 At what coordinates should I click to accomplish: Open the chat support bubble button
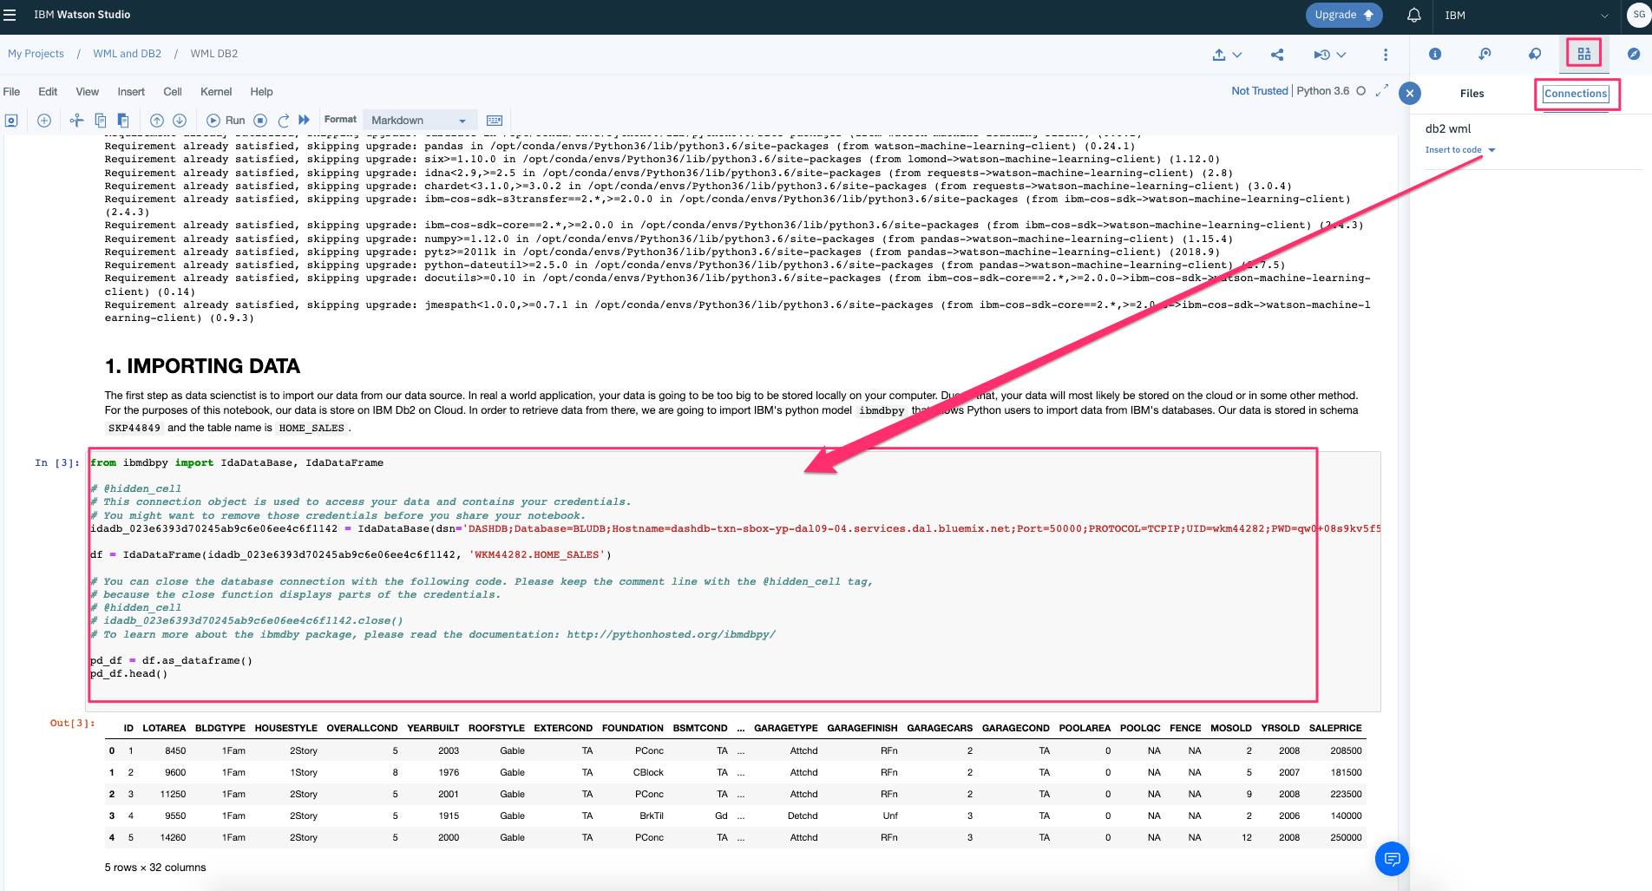[1392, 859]
